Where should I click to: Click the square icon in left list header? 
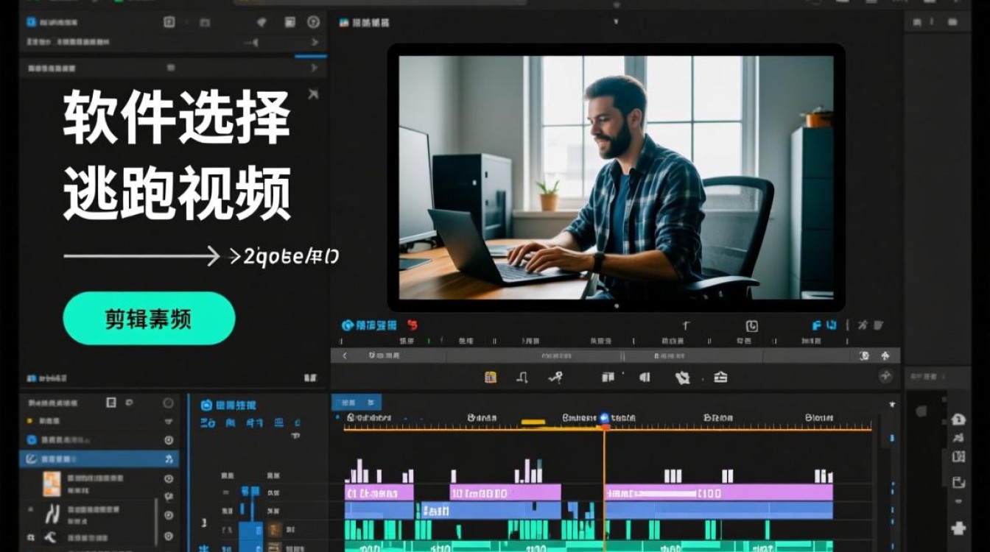coord(111,402)
